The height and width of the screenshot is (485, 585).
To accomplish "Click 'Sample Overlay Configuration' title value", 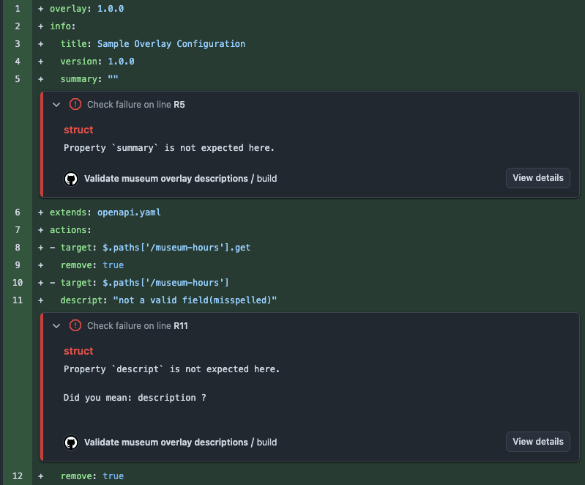I will 171,44.
